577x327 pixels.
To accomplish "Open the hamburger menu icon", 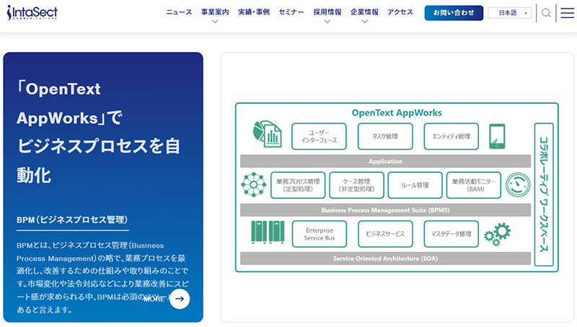I will (567, 13).
